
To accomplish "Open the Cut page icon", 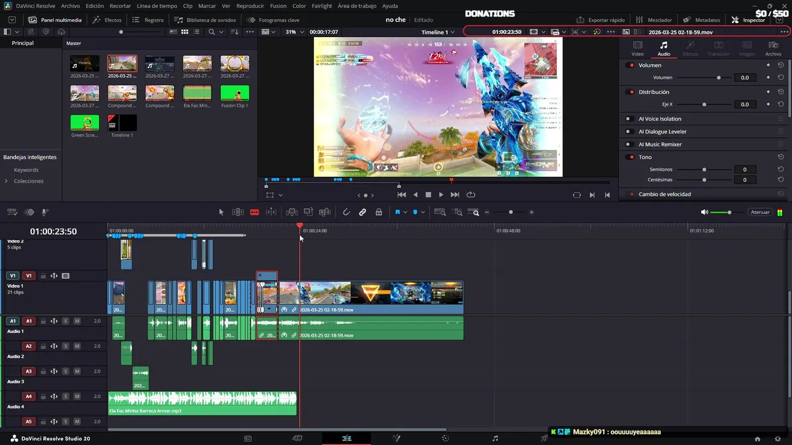I will 297,438.
